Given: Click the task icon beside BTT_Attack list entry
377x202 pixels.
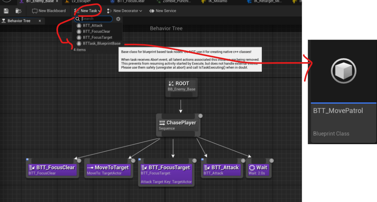Looking at the screenshot, I should pos(79,25).
